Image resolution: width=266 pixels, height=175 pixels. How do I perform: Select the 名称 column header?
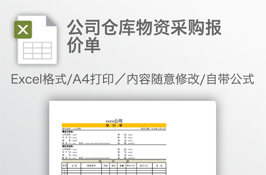click(74, 165)
